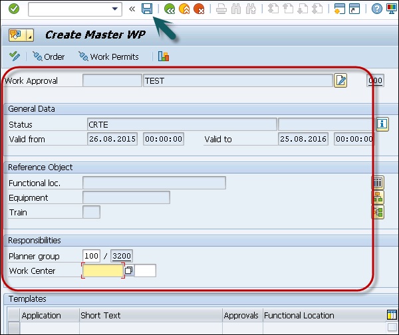Open the Work Center search help
The width and height of the screenshot is (399, 335).
pos(129,271)
